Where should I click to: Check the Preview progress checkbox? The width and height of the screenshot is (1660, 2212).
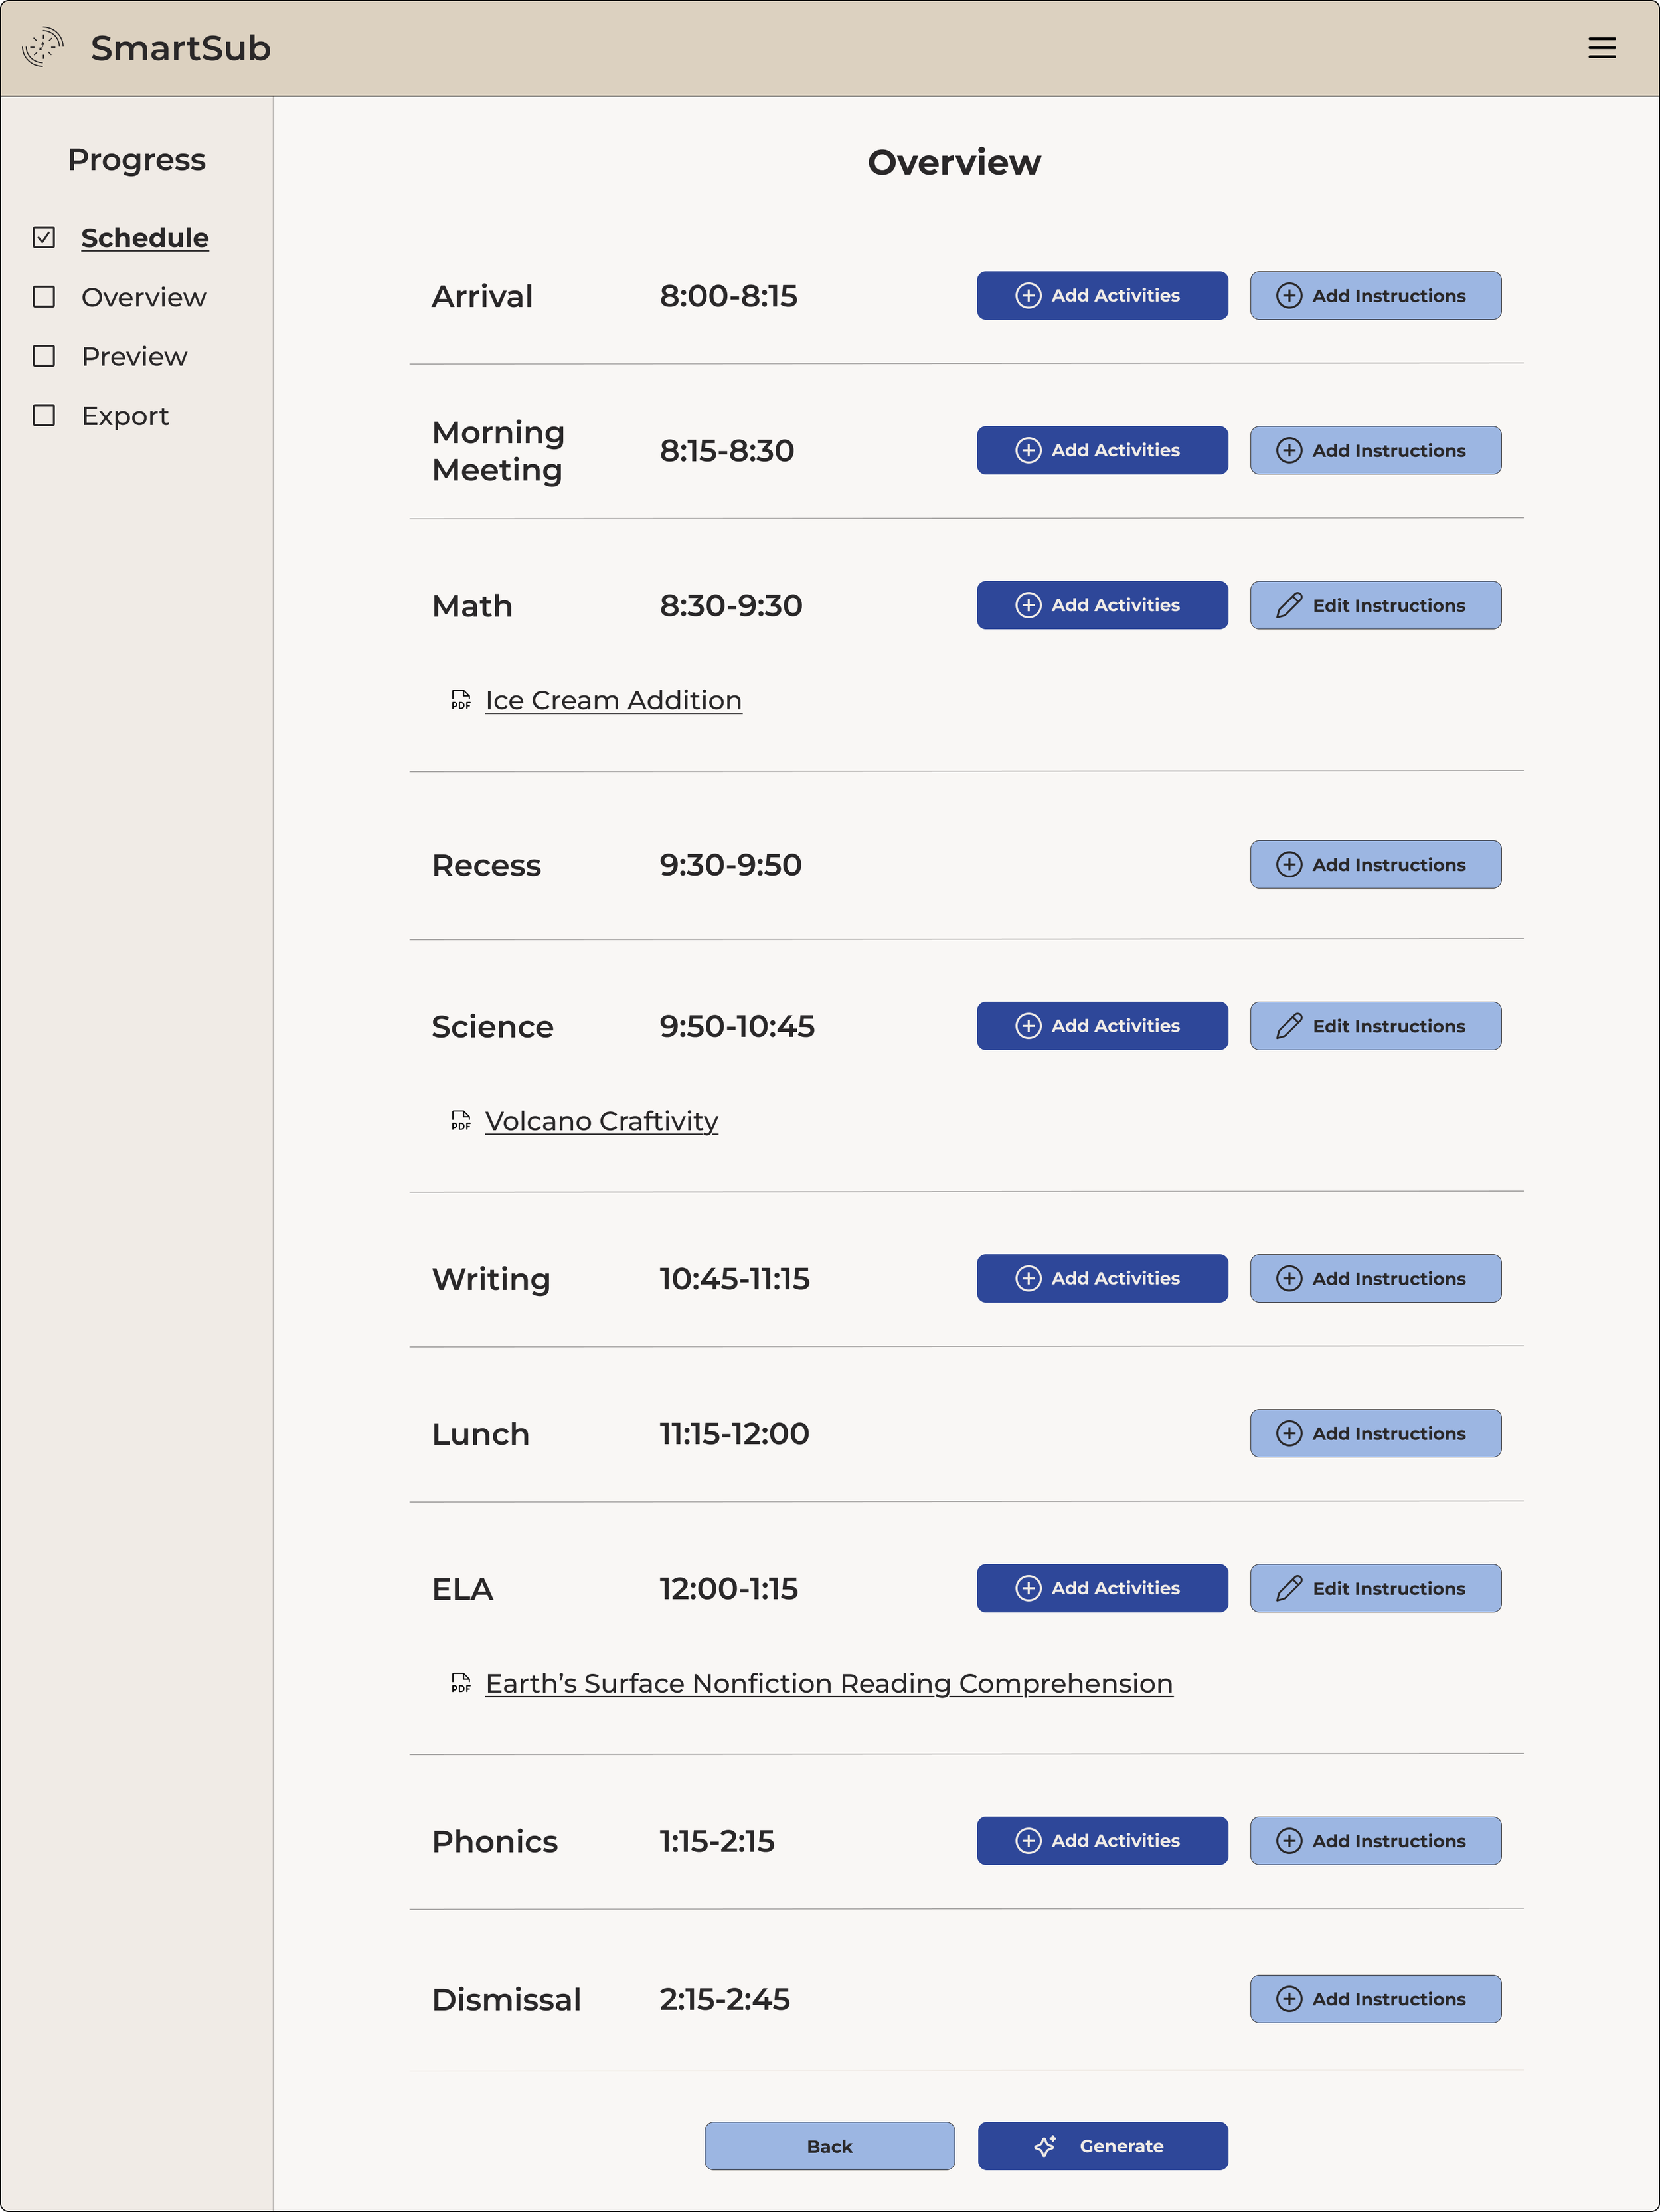44,356
